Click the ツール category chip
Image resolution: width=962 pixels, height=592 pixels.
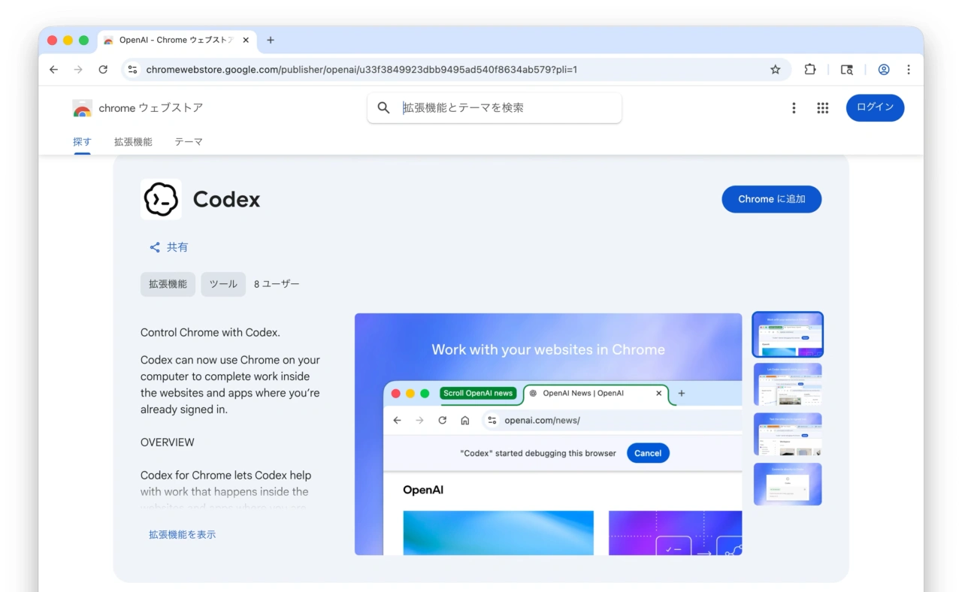point(223,284)
